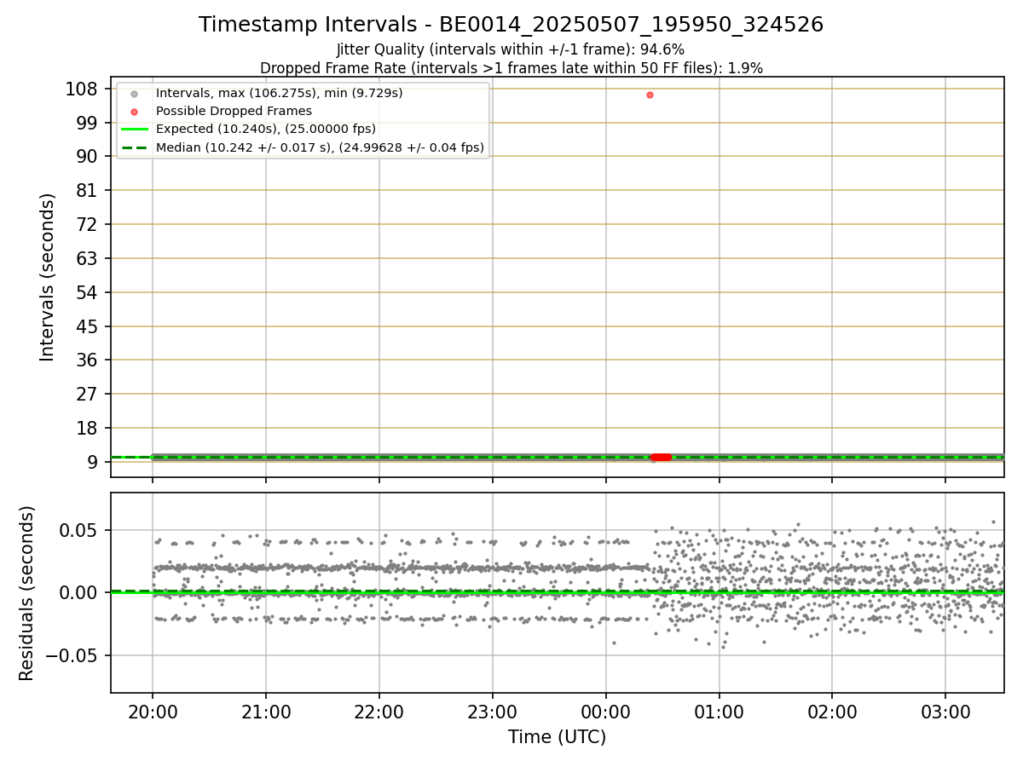
Task: Click the red Possible Dropped Frames legend marker
Action: [134, 112]
